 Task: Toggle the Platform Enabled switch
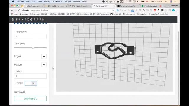31,83
